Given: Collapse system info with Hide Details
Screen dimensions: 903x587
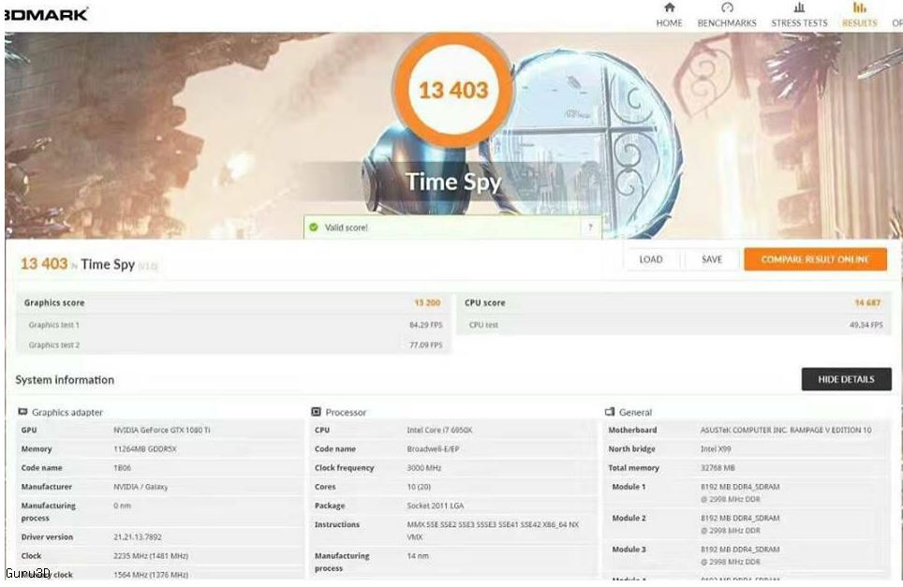Looking at the screenshot, I should [846, 379].
